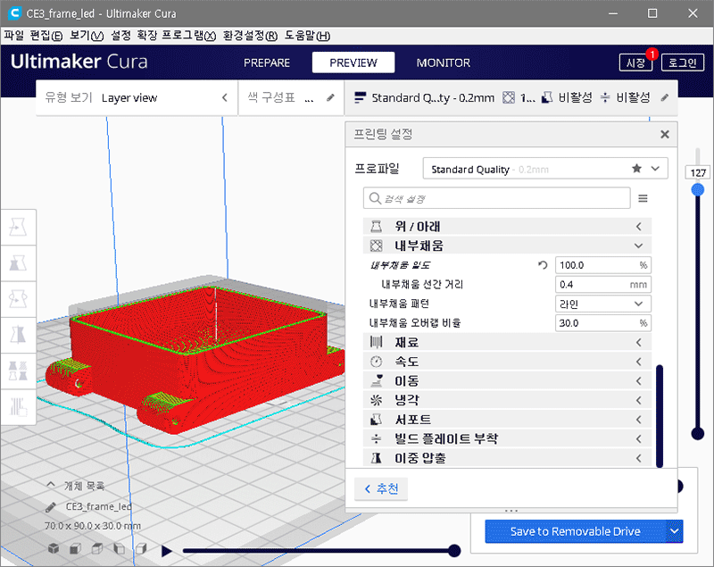The width and height of the screenshot is (714, 567).
Task: Open the settings visibility hamburger menu
Action: [643, 198]
